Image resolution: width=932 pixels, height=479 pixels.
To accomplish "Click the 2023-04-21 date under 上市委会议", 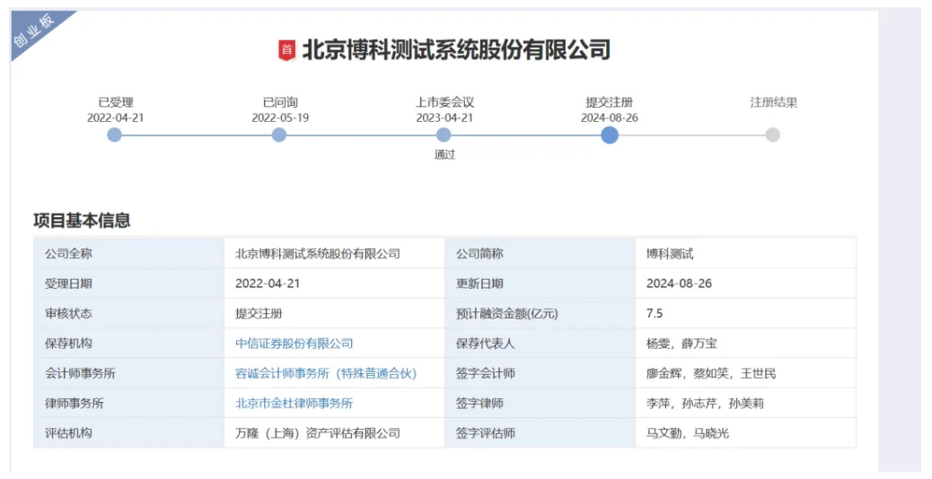I will (x=444, y=118).
